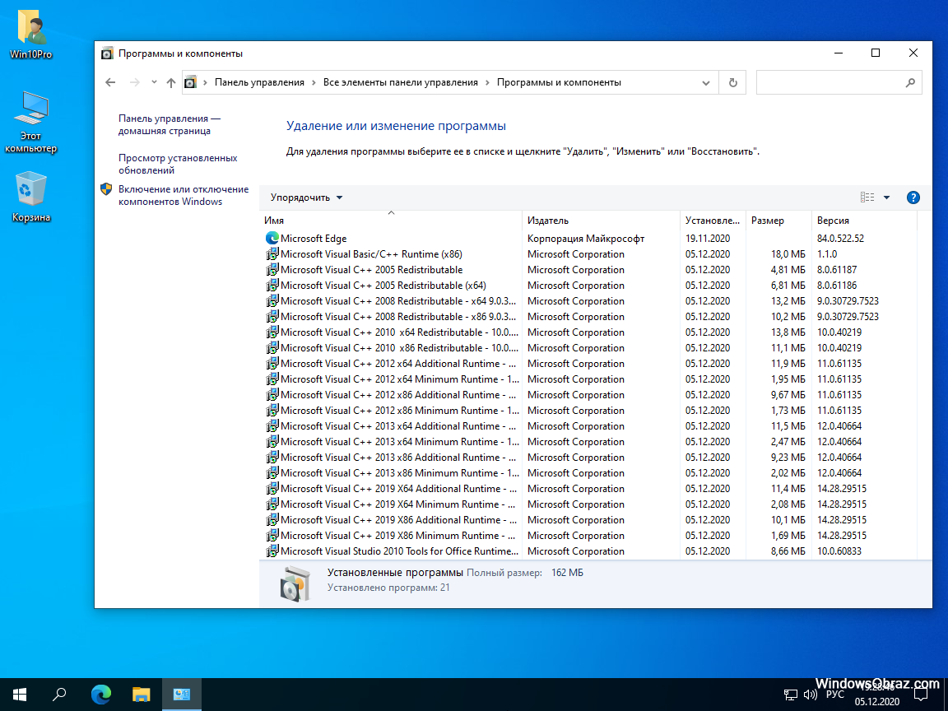Select the Microsoft Edge program icon
The width and height of the screenshot is (948, 711).
(x=272, y=238)
